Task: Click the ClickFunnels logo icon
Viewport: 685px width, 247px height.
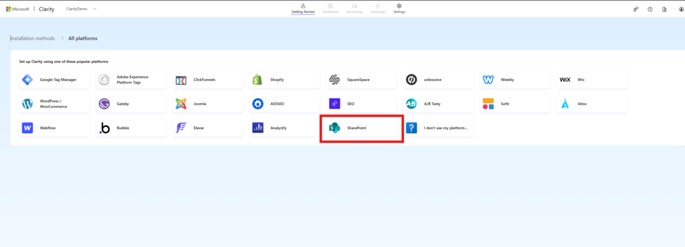Action: point(181,80)
